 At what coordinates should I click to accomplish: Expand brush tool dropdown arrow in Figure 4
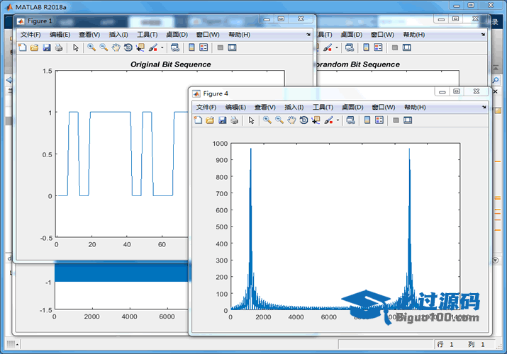(338, 120)
